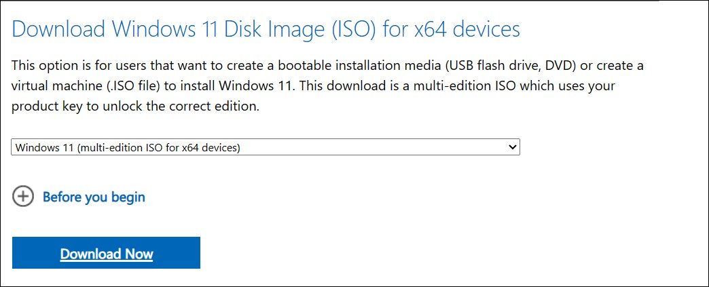Screen dimensions: 709x287
Task: Expand the Before you begin section
Action: pos(94,197)
